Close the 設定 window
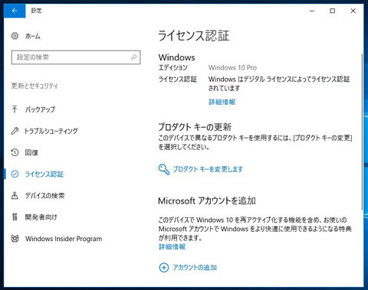368x290 pixels. click(x=353, y=11)
